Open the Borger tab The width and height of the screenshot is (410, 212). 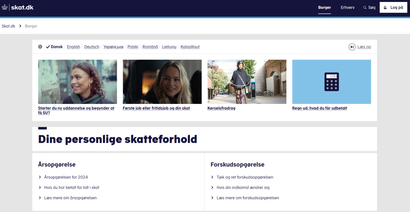coord(324,7)
